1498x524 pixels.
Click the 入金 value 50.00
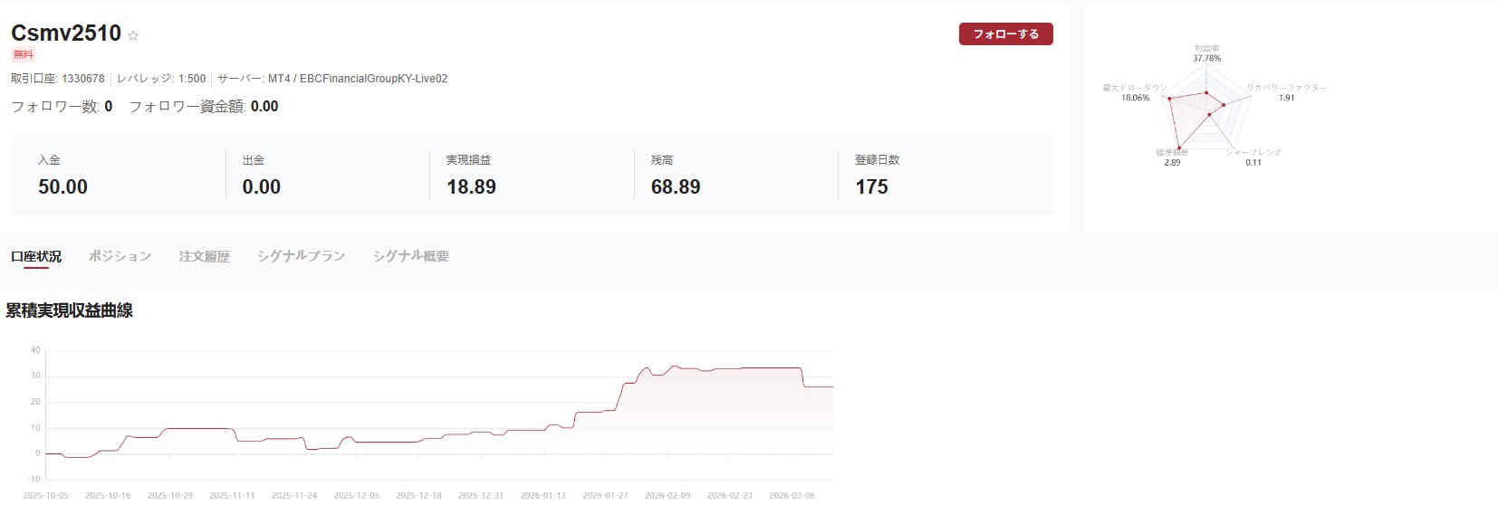click(x=62, y=187)
